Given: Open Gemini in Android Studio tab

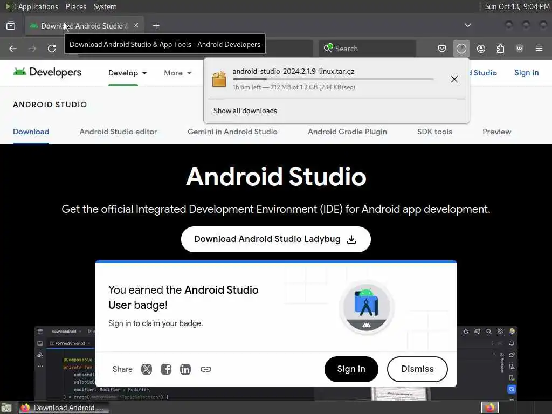Looking at the screenshot, I should pos(232,132).
